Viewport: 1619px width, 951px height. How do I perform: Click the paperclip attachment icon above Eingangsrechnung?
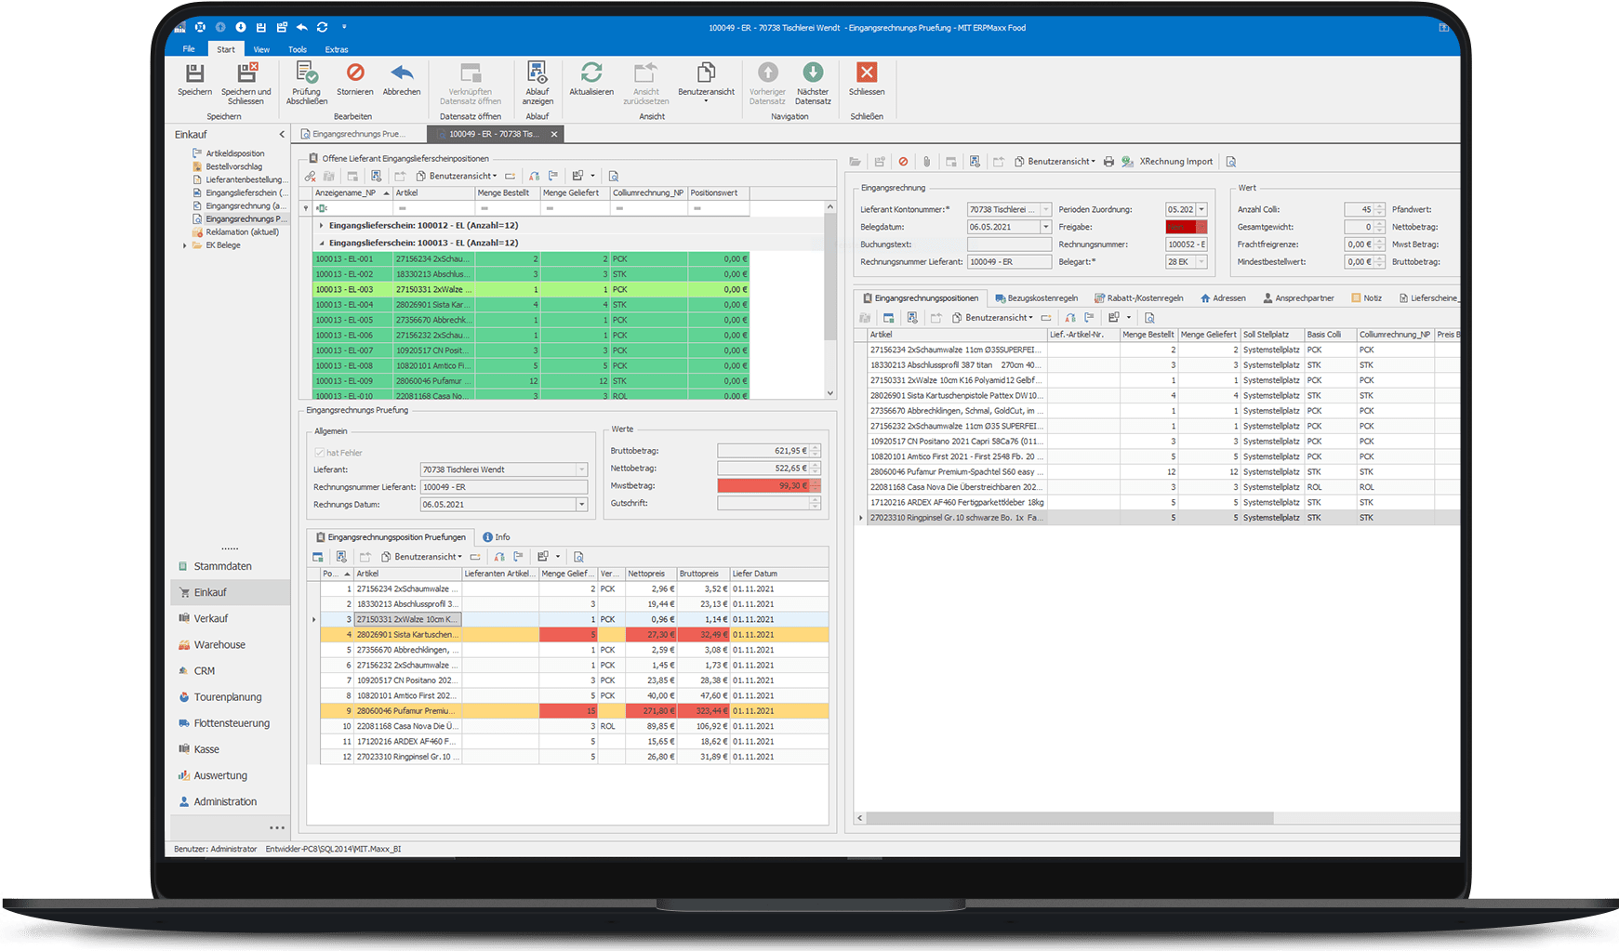click(927, 161)
